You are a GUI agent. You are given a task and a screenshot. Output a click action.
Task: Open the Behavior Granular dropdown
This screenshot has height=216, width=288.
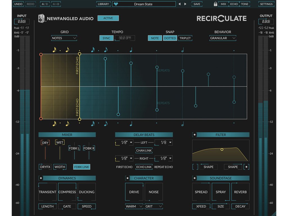pyautogui.click(x=222, y=38)
